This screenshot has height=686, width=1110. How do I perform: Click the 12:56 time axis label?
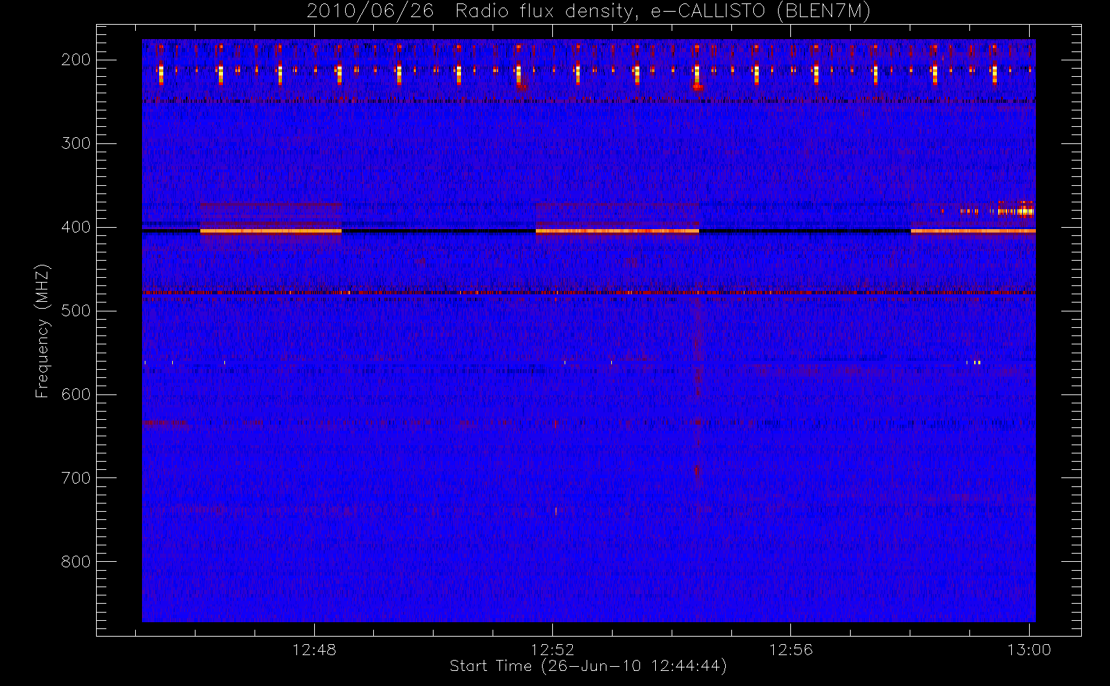(x=790, y=650)
